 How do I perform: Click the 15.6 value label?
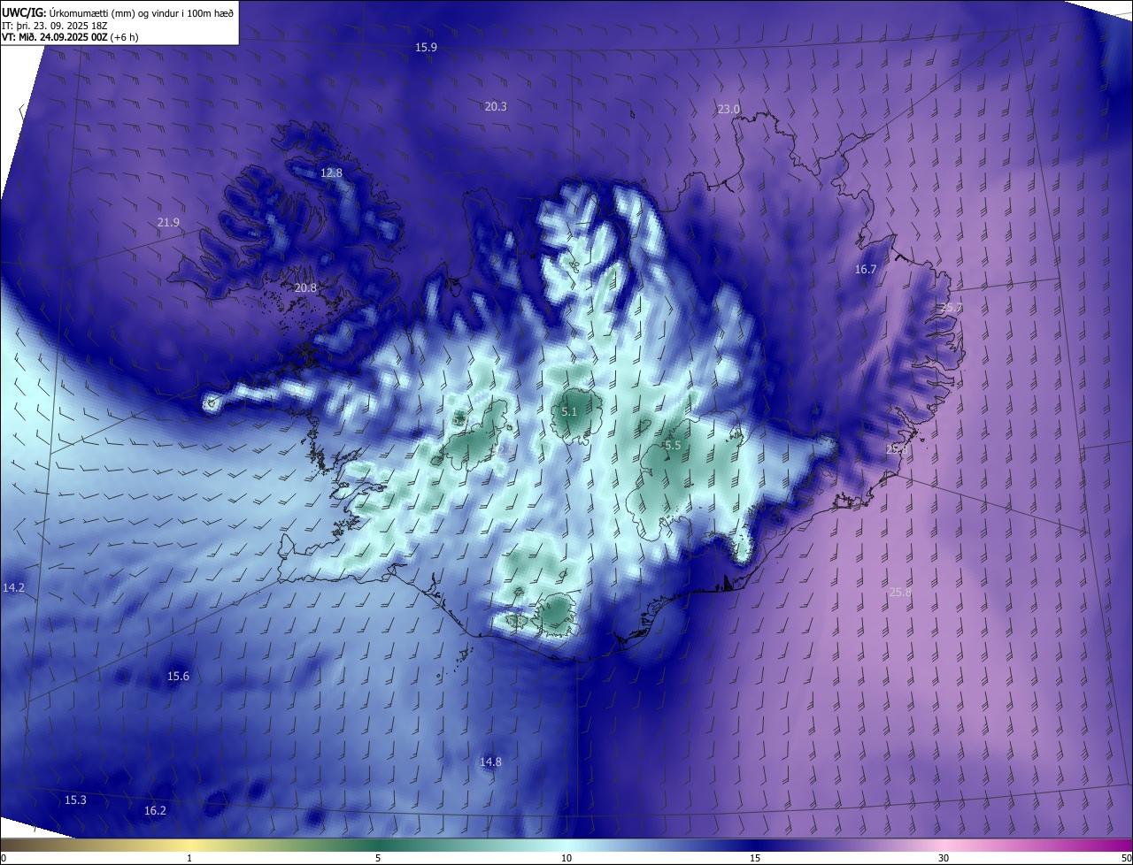click(x=178, y=676)
